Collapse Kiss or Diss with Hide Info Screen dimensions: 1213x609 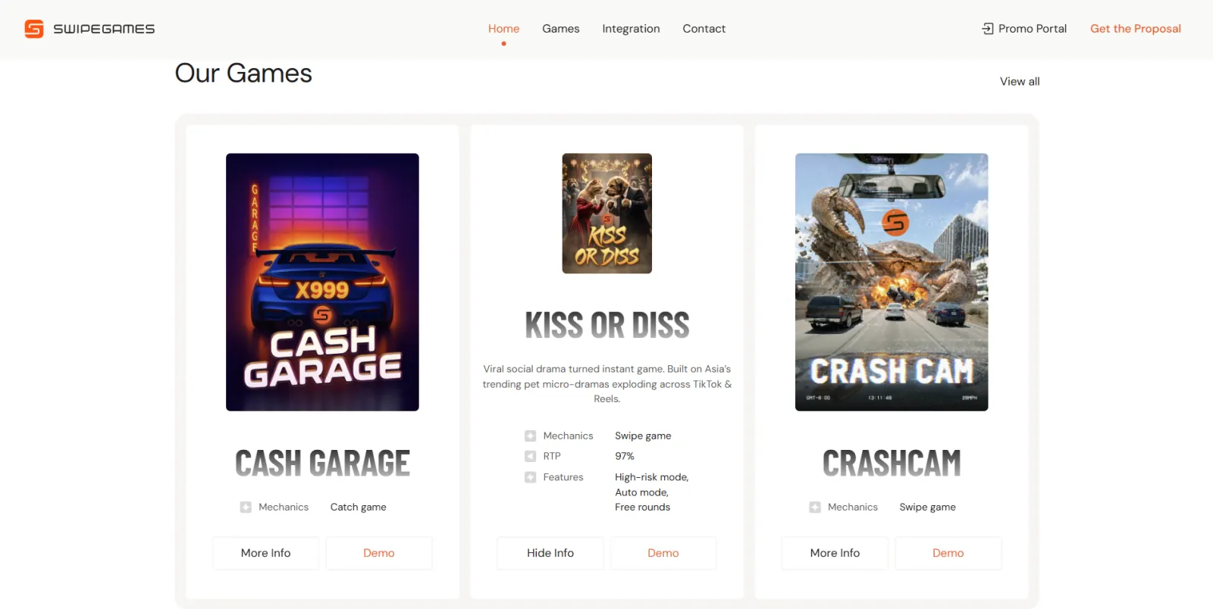(x=550, y=553)
